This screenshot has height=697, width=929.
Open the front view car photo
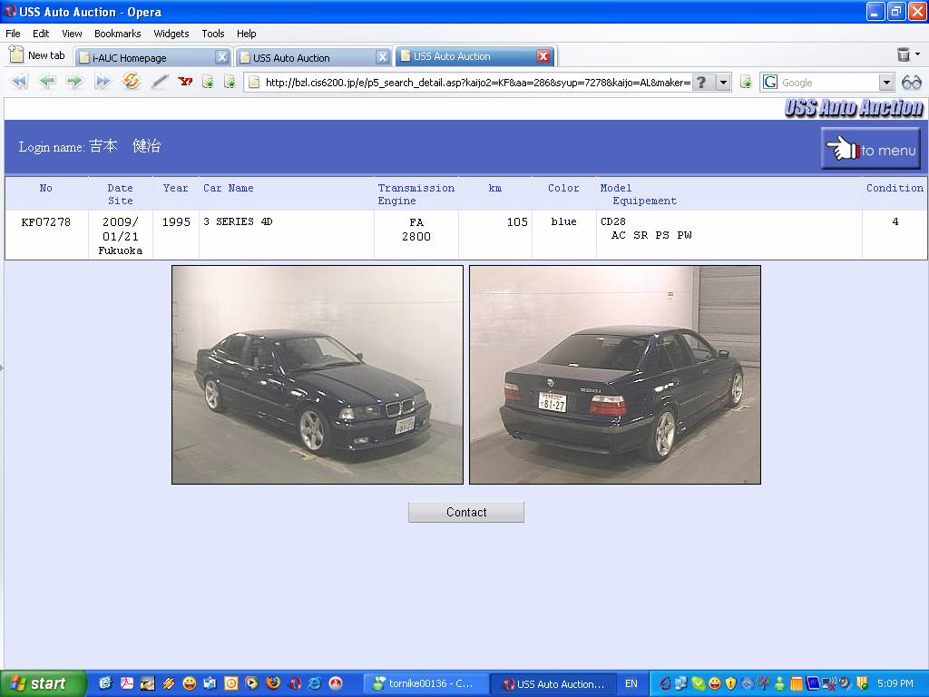pyautogui.click(x=318, y=375)
